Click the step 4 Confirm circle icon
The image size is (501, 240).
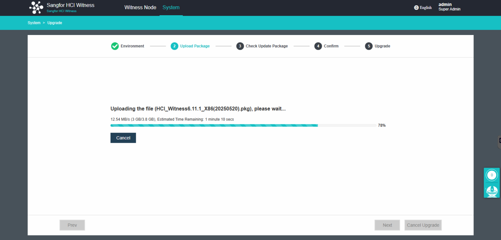(318, 46)
